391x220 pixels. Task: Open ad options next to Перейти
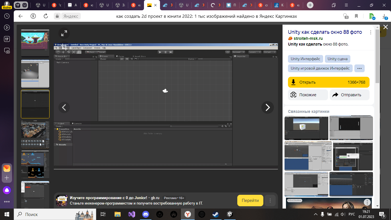click(270, 201)
